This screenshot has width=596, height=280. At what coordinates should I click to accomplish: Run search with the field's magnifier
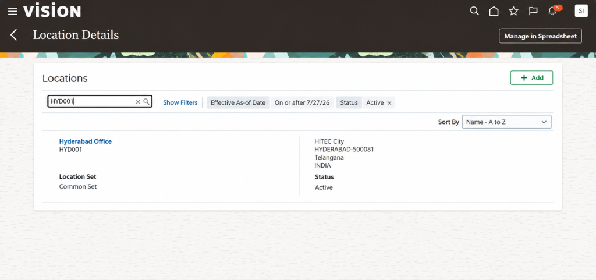(x=146, y=101)
